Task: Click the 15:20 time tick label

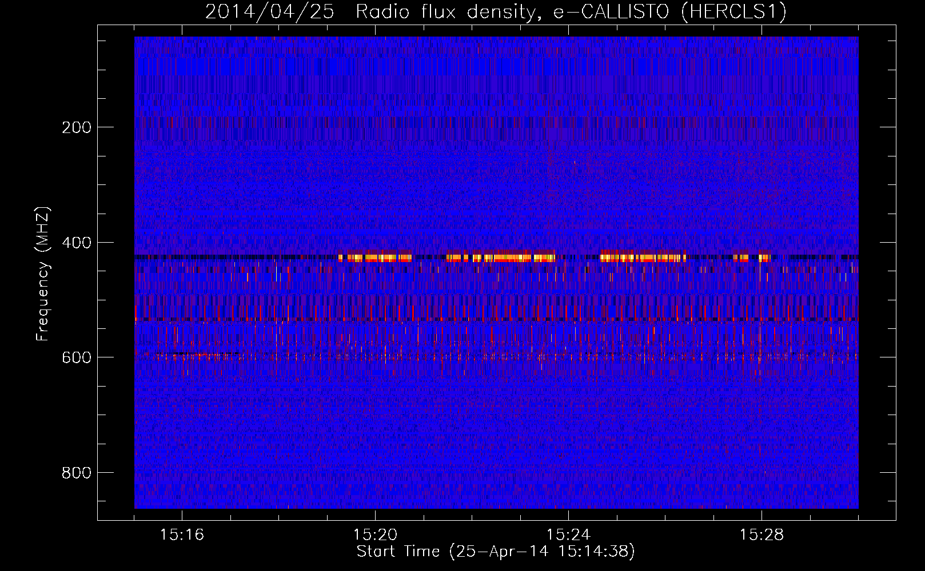Action: [x=375, y=535]
